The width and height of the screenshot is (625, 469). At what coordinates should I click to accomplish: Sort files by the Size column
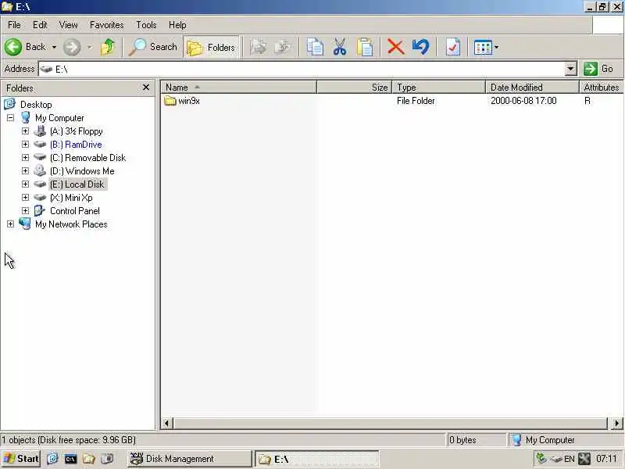coord(355,88)
